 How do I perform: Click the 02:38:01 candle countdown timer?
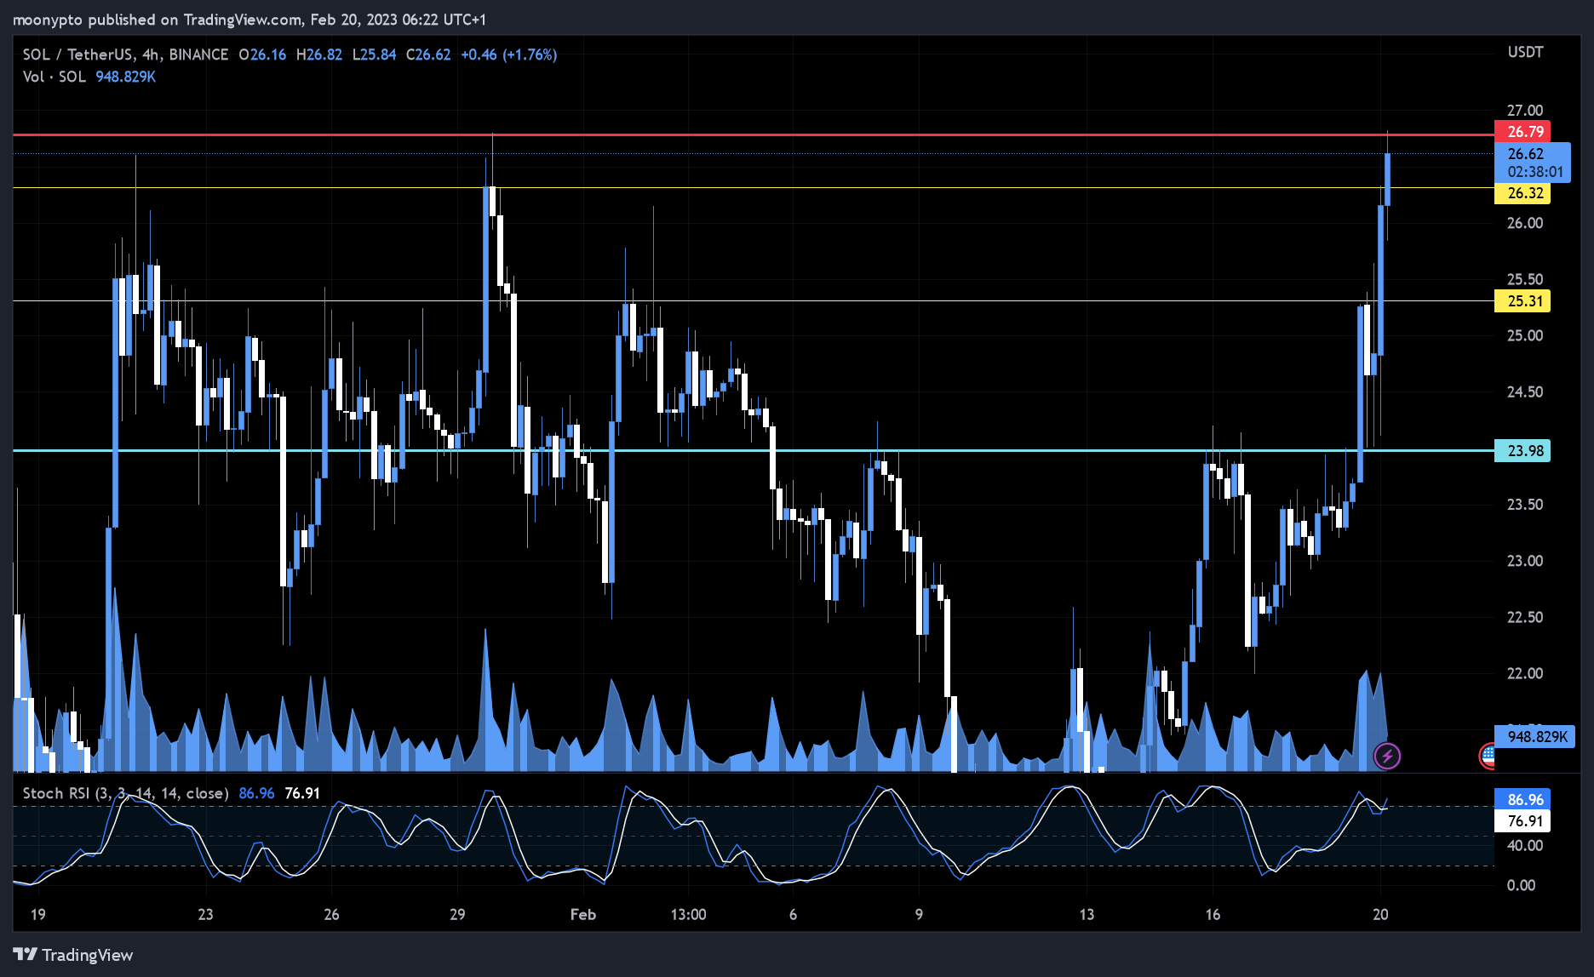pyautogui.click(x=1535, y=172)
